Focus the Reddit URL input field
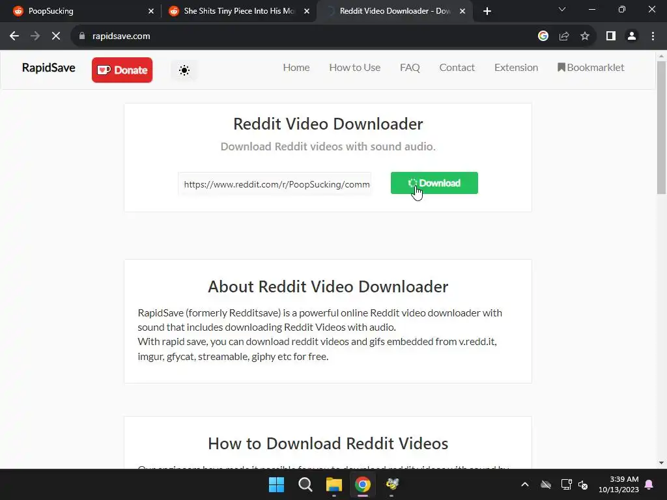667x500 pixels. 275,184
